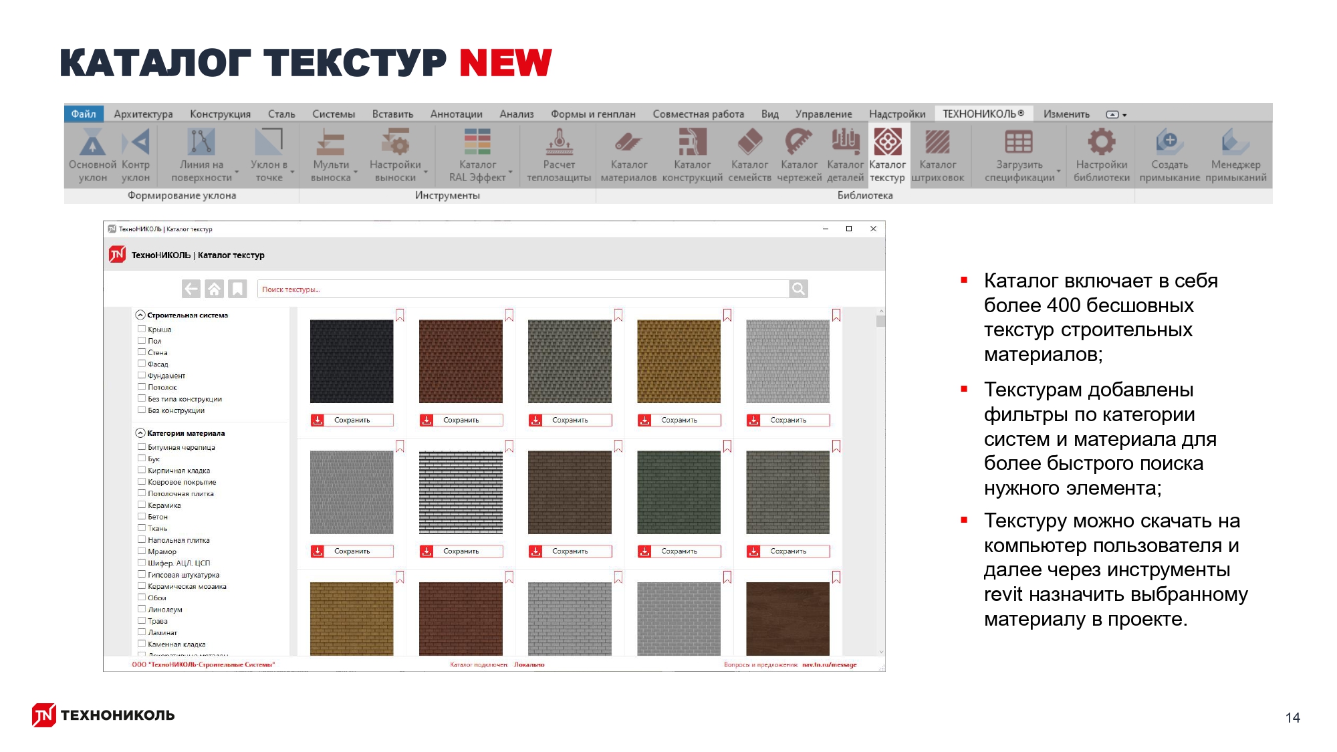The image size is (1337, 752).
Task: Select the dark wood texture thumbnail
Action: pyautogui.click(x=787, y=618)
